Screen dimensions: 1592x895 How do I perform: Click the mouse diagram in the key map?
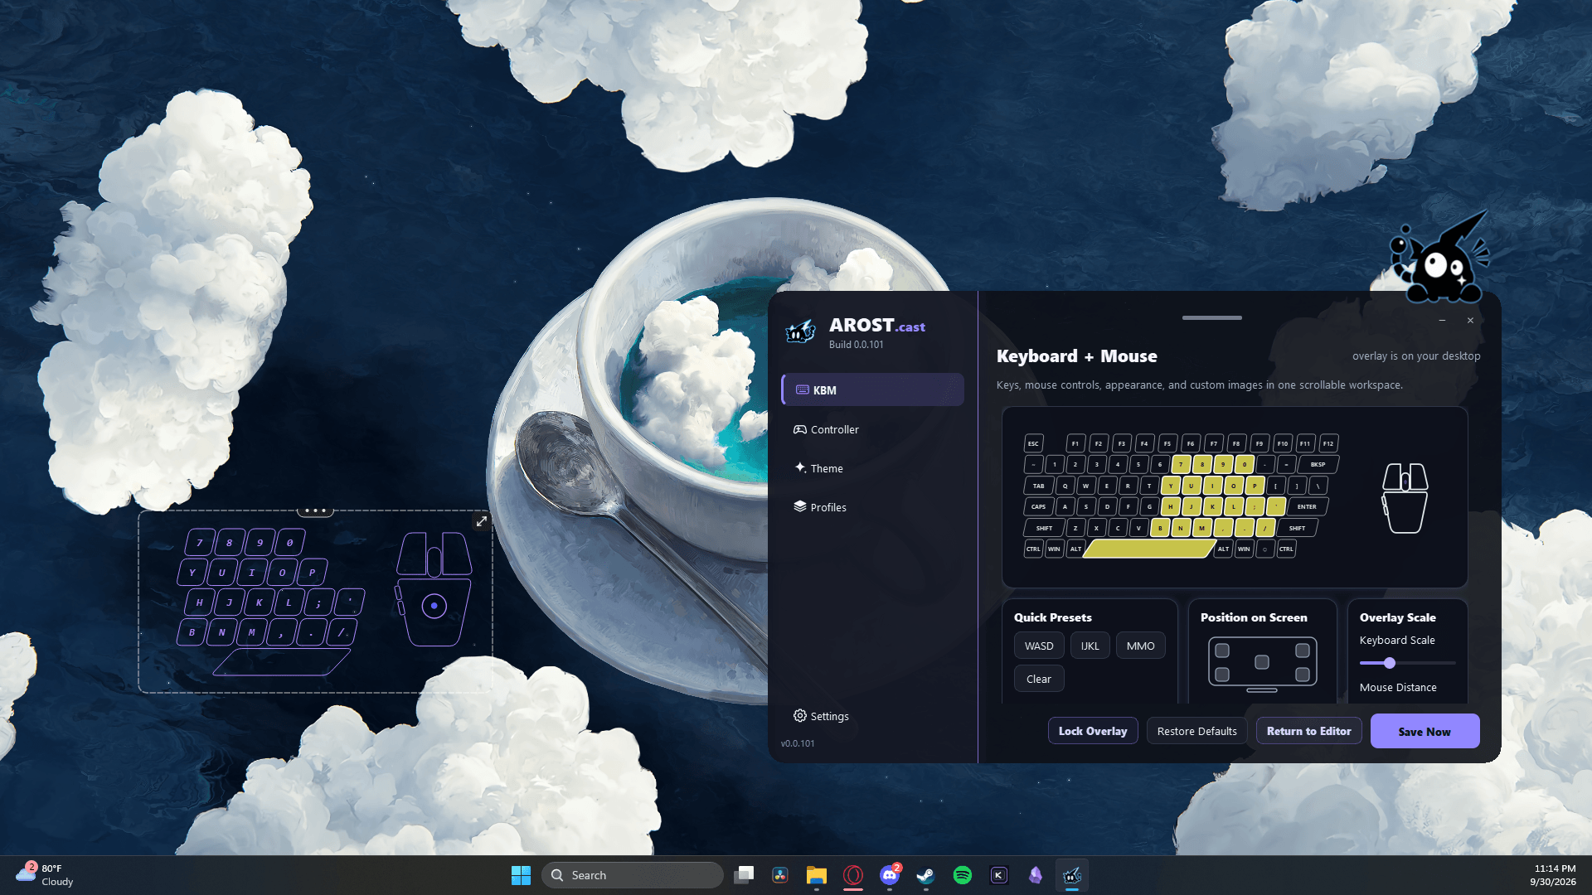1405,497
